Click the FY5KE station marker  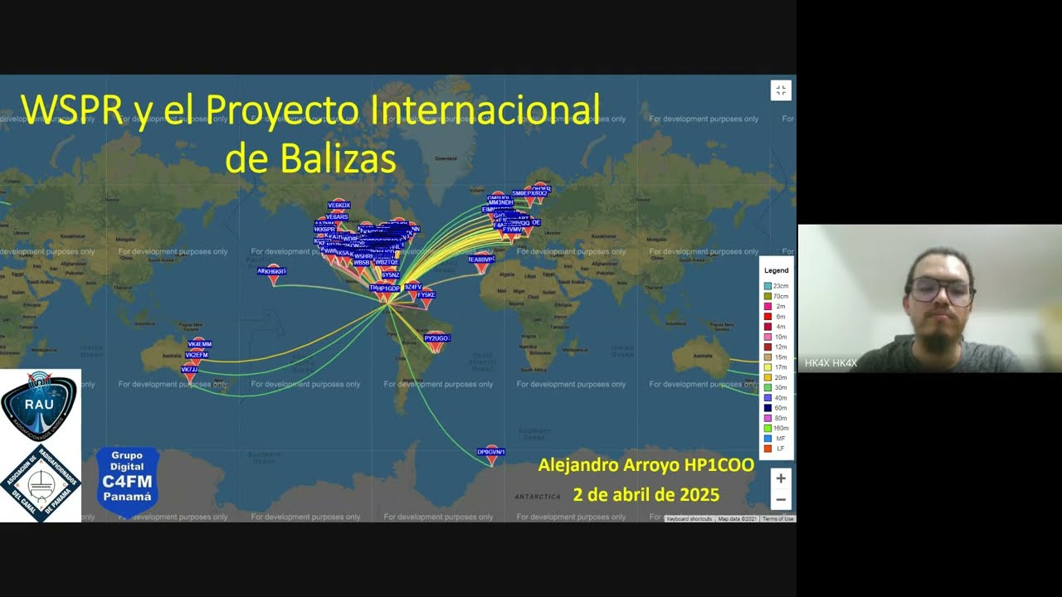426,295
